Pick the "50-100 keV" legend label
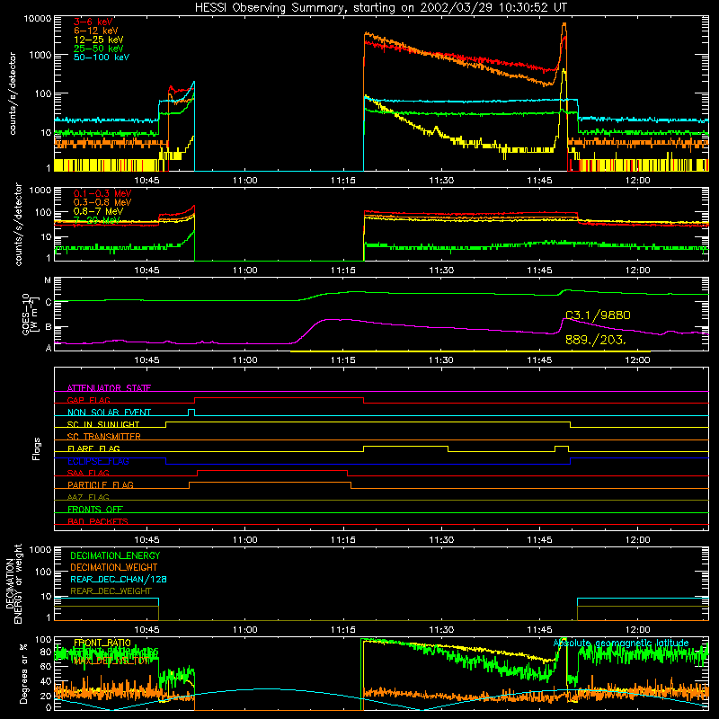The height and width of the screenshot is (719, 719). [102, 58]
